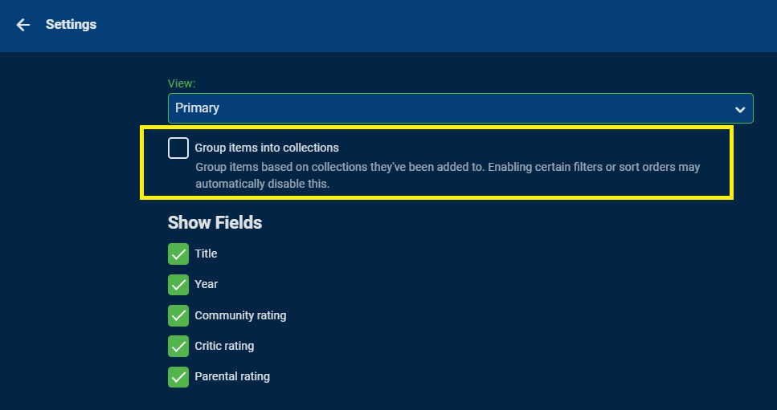Turn off the Critic rating checkbox
777x410 pixels.
point(178,346)
